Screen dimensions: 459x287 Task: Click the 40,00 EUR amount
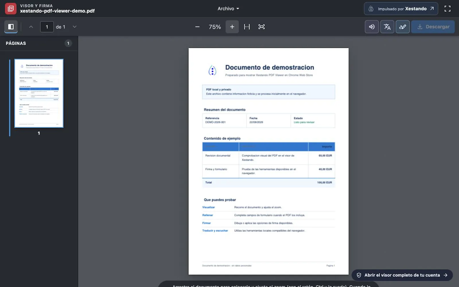point(325,169)
